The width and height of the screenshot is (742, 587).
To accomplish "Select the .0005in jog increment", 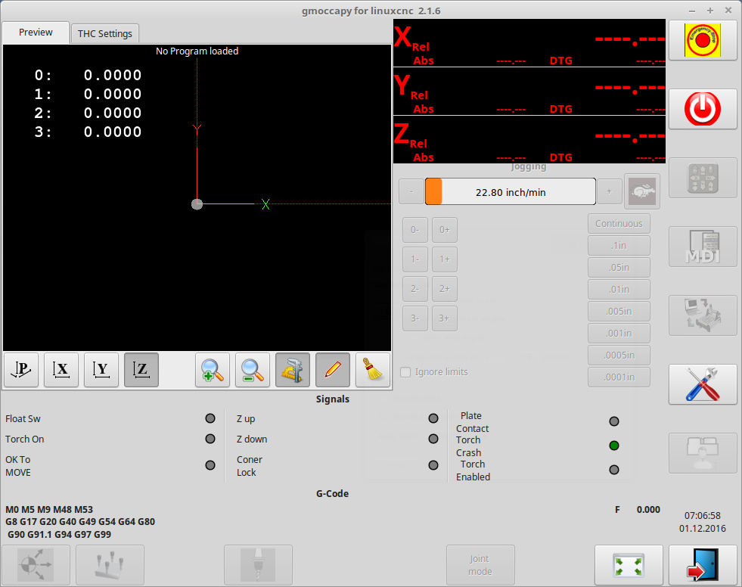I will pyautogui.click(x=619, y=355).
